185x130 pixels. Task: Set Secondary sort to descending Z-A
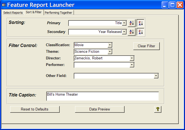coord(140,32)
